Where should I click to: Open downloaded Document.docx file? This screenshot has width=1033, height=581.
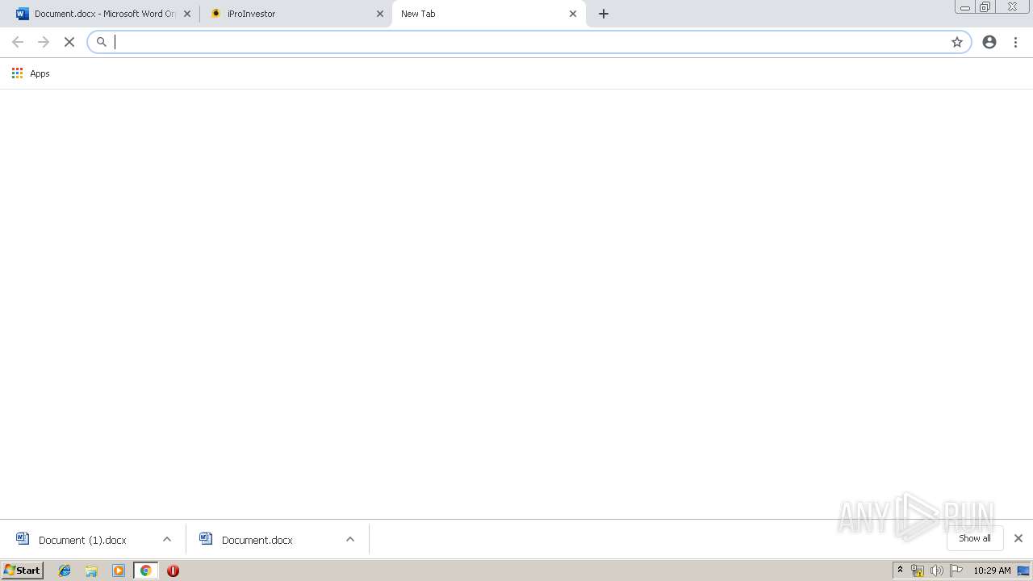pyautogui.click(x=257, y=540)
